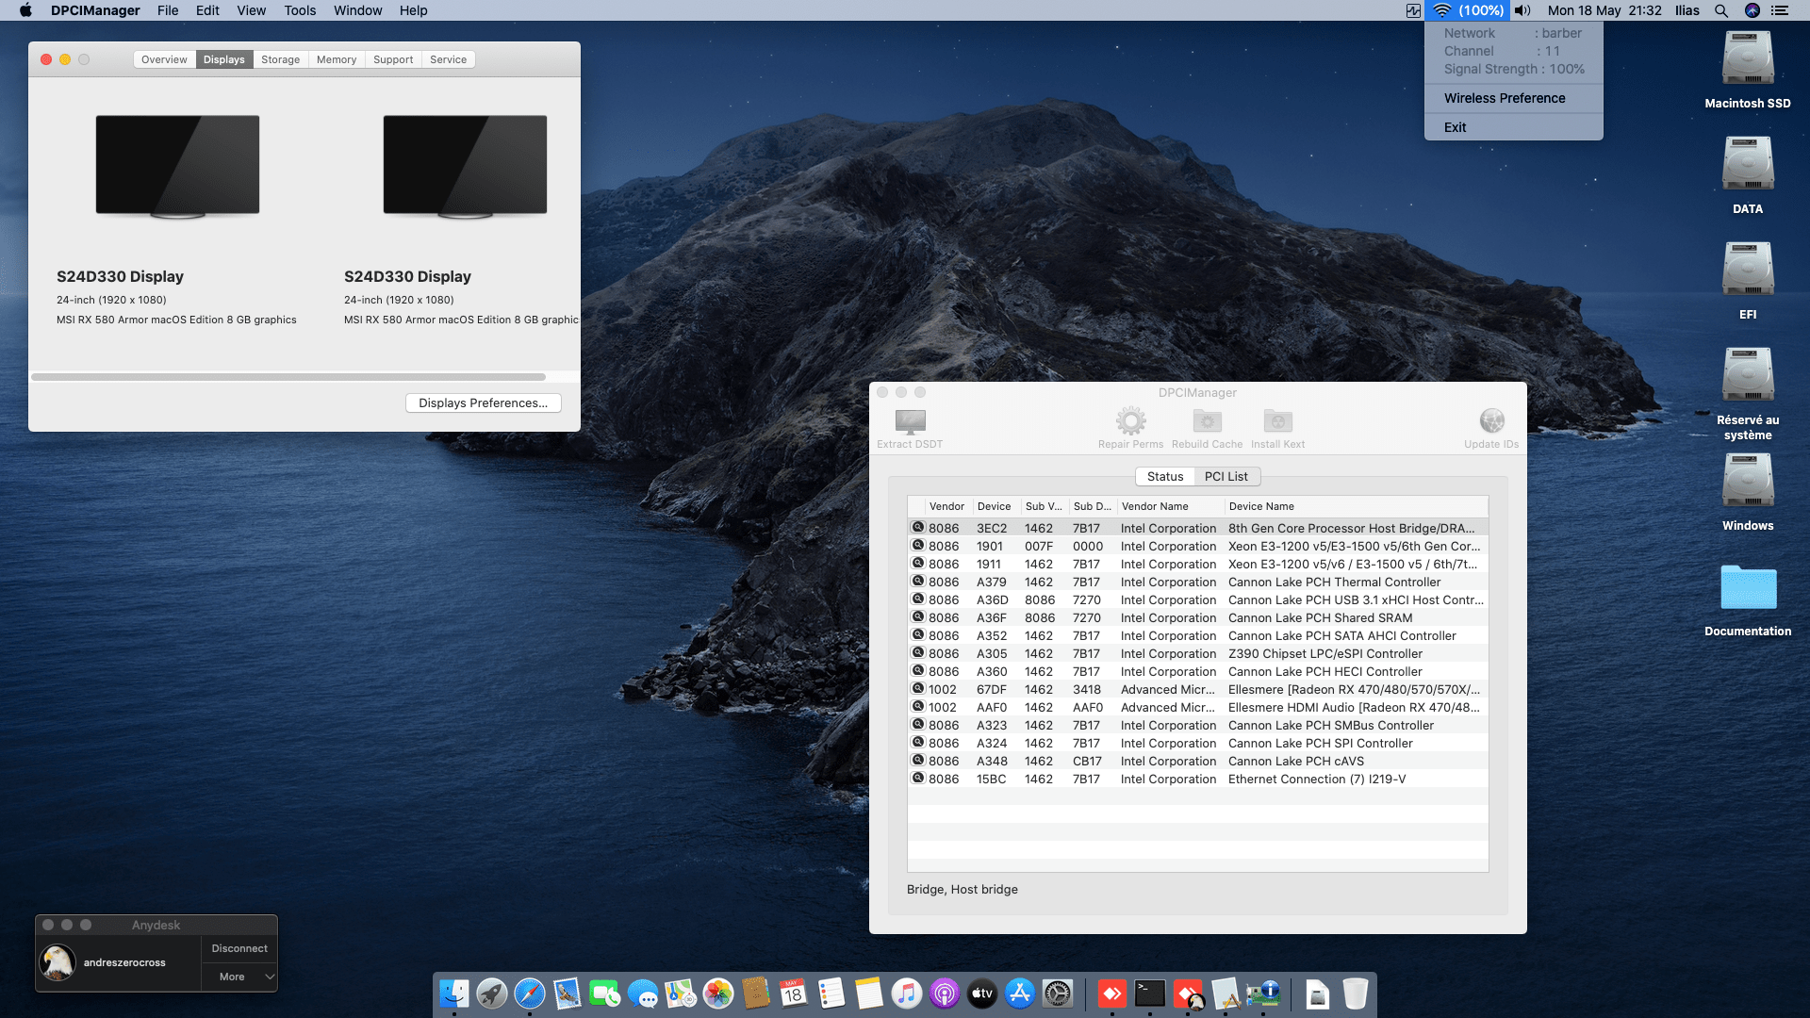Click the Device column header

(x=995, y=506)
